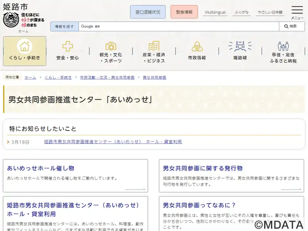Image resolution: width=308 pixels, height=231 pixels.
Task: Open 市民活動・交流・男女共同参画 breadcrumb link
Action: [107, 77]
